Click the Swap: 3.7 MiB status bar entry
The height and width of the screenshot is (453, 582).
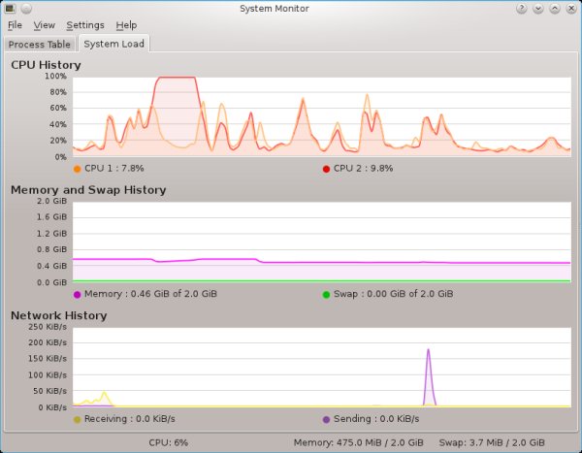click(492, 442)
